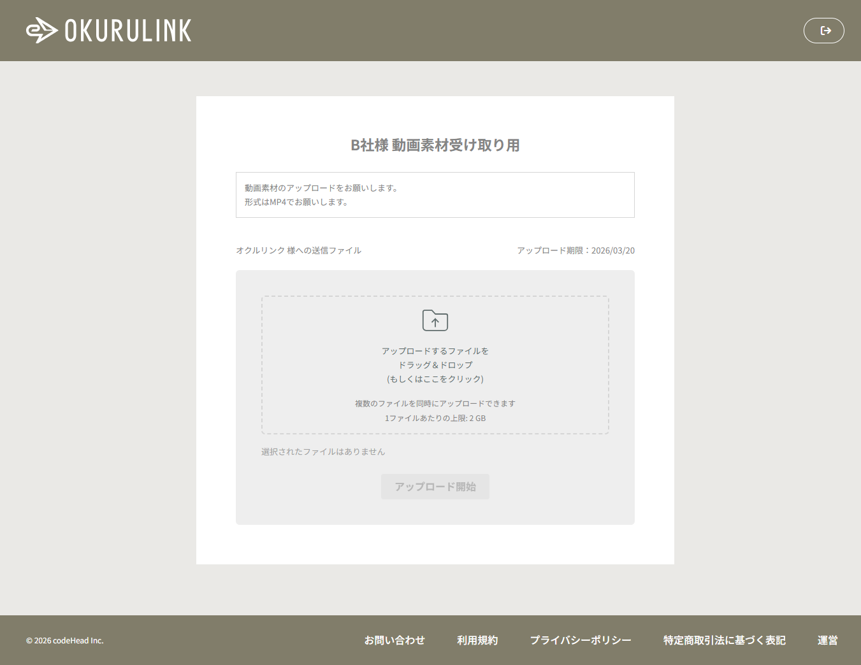The width and height of the screenshot is (861, 665).
Task: Click the dashed drag-and-drop upload area
Action: click(x=435, y=364)
